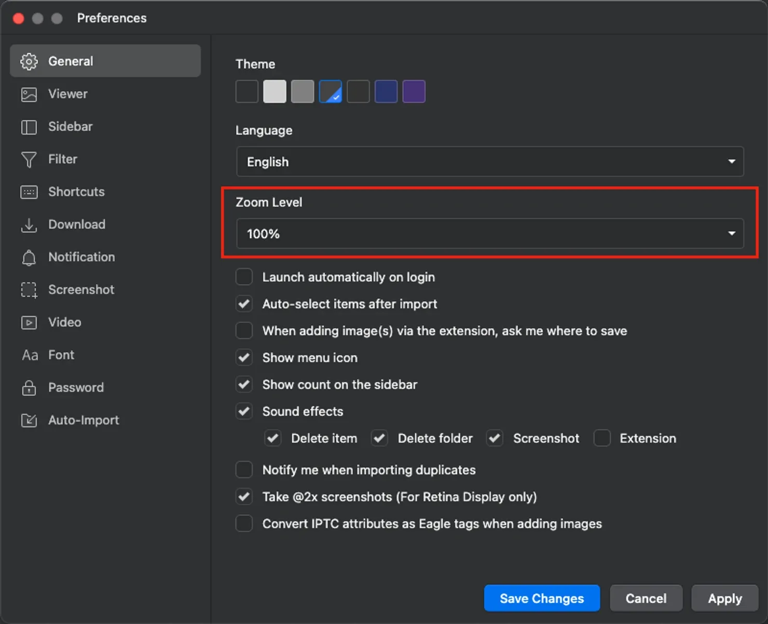The image size is (768, 624).
Task: Open the Language dropdown showing English
Action: pos(490,162)
